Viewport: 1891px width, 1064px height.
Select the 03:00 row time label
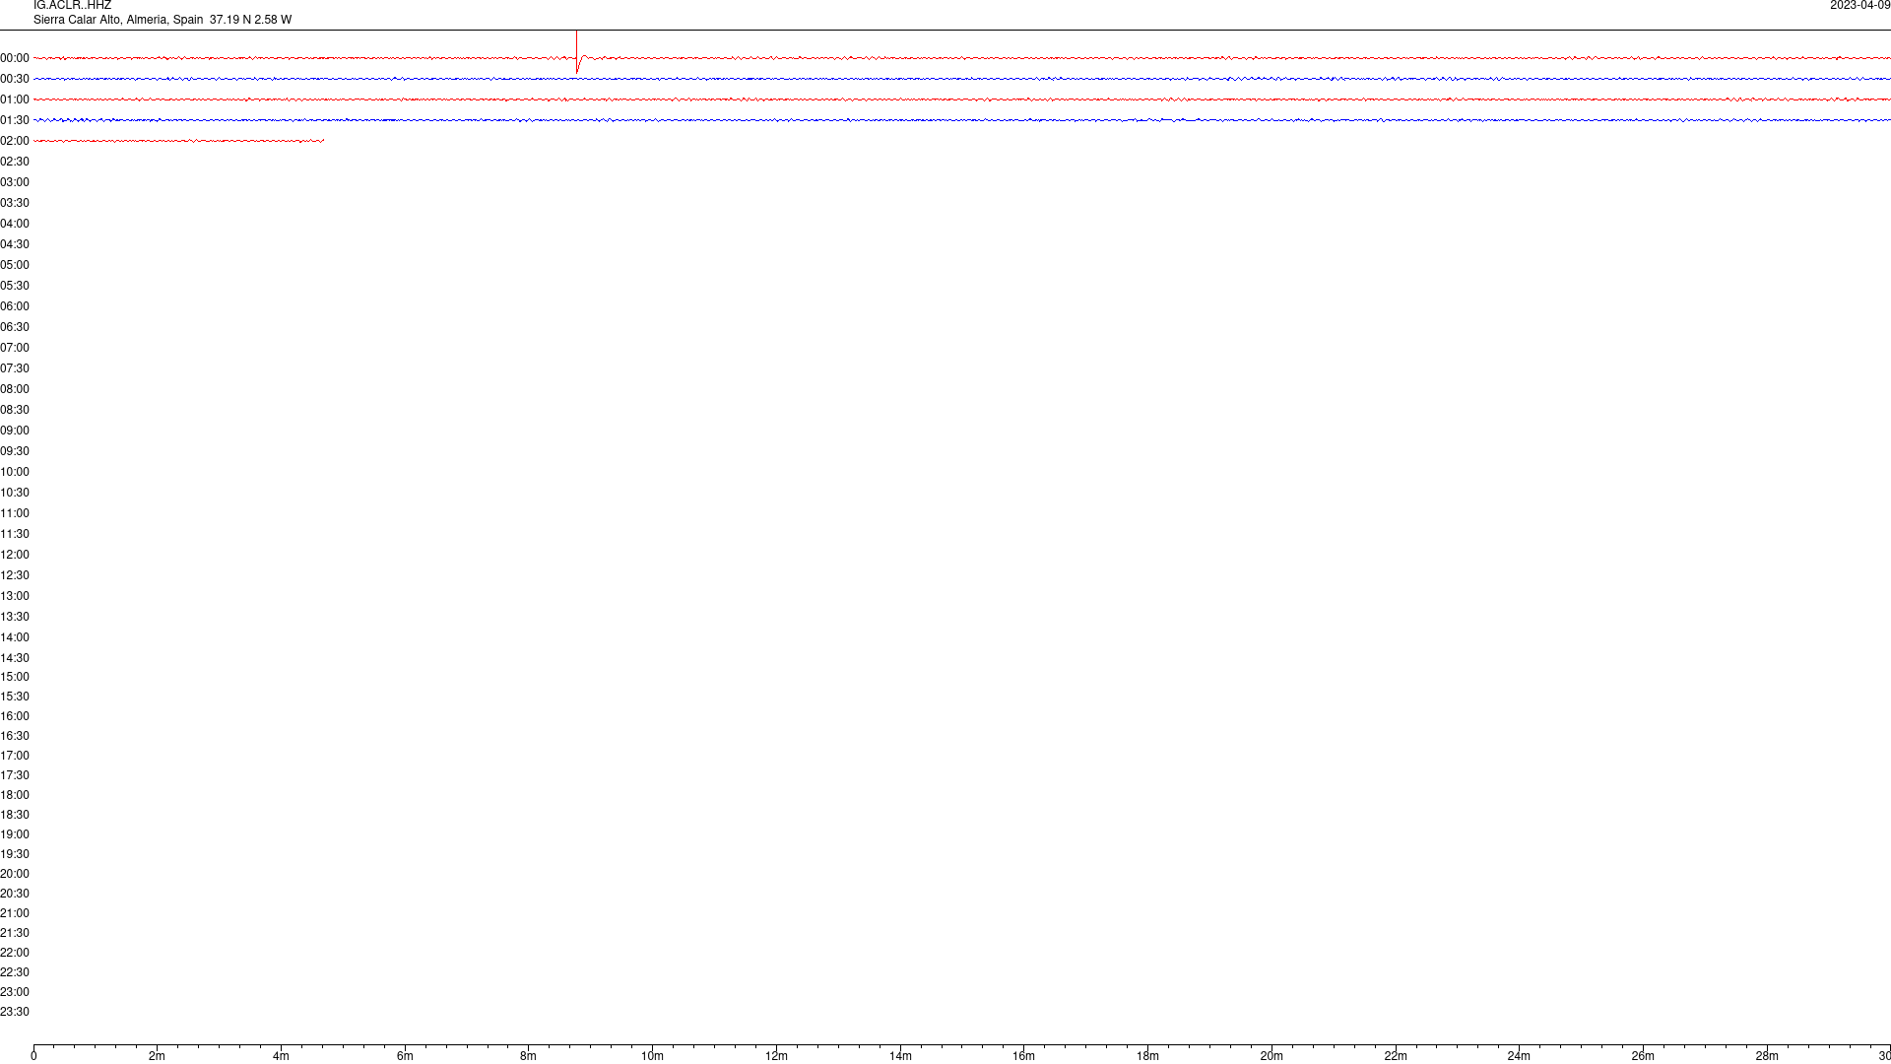click(15, 182)
